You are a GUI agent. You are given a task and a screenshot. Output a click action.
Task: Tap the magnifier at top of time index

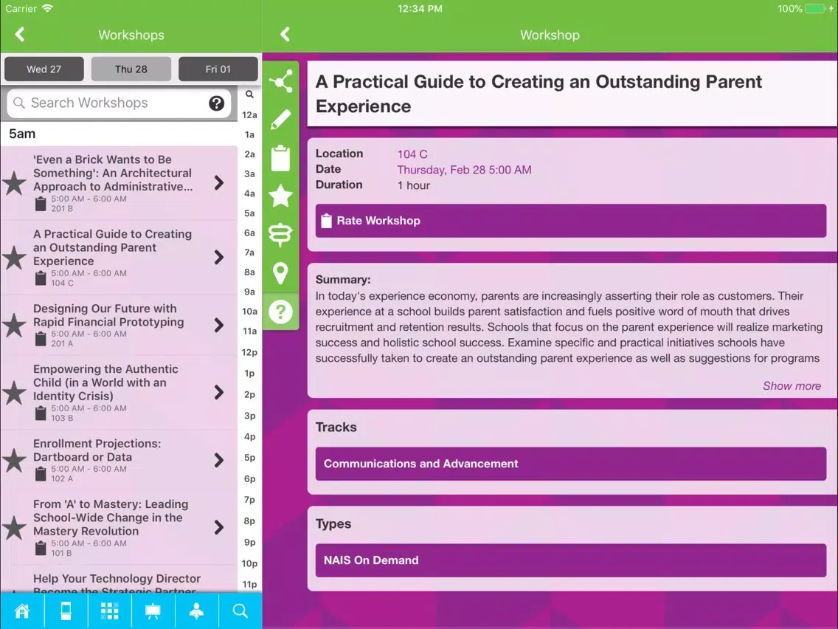point(249,94)
